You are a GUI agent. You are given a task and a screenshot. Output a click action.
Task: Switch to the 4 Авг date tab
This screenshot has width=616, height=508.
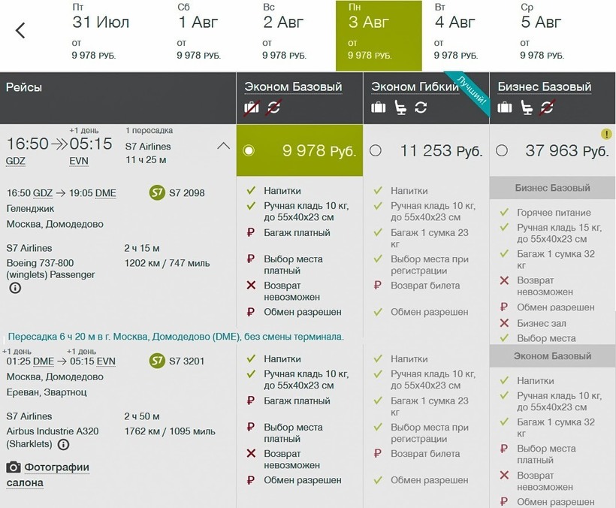point(456,35)
